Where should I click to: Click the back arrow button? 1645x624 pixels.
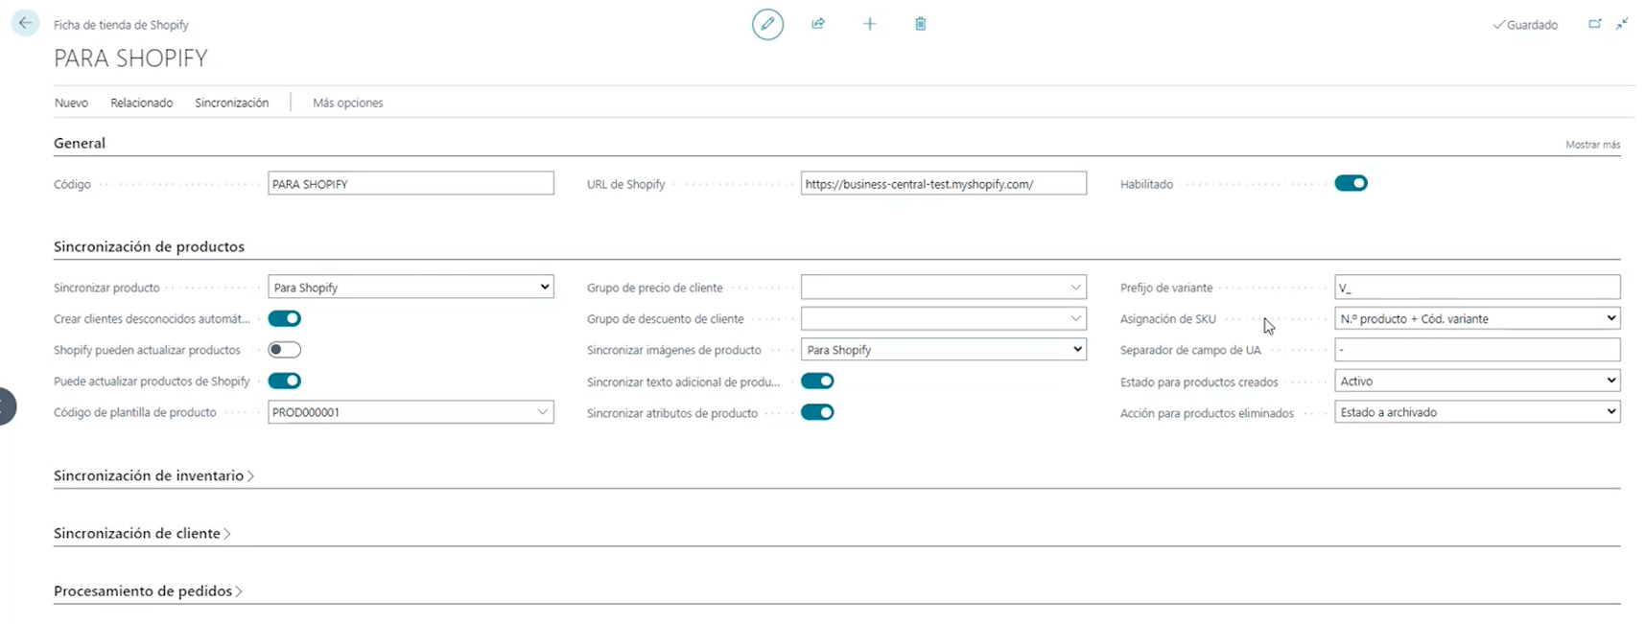pos(25,23)
